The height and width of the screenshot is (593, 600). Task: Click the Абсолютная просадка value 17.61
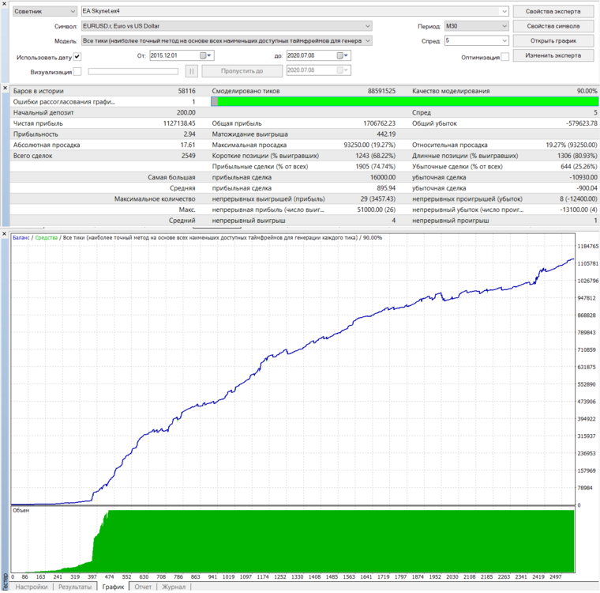click(188, 145)
